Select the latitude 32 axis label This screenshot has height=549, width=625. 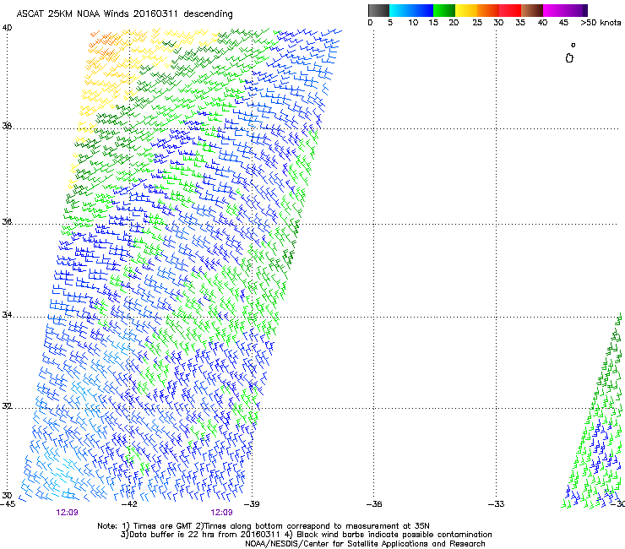(7, 406)
